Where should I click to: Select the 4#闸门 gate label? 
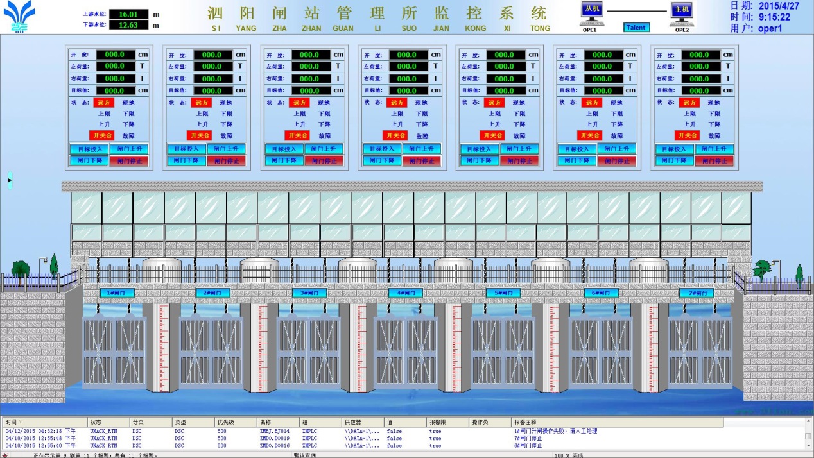pos(406,293)
